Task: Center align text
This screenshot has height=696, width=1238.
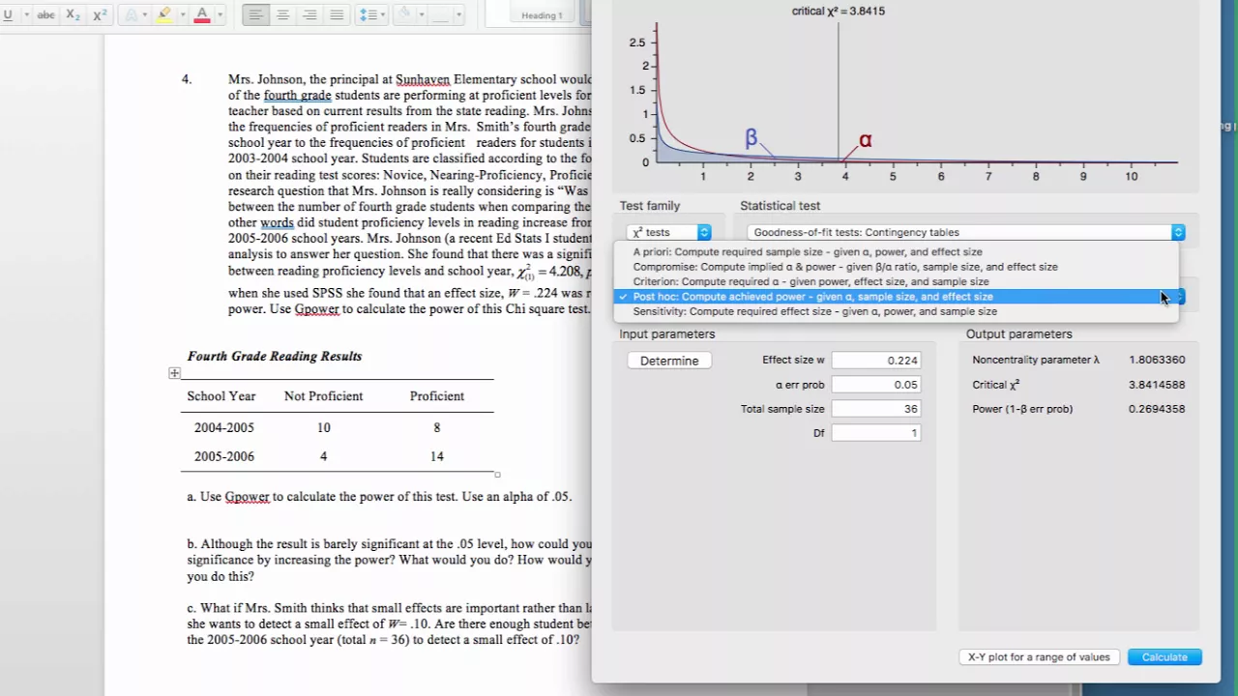Action: (283, 15)
